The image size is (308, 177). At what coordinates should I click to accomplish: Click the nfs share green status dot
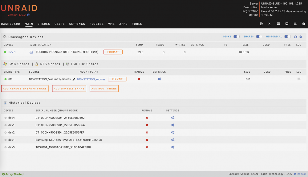coord(6,79)
